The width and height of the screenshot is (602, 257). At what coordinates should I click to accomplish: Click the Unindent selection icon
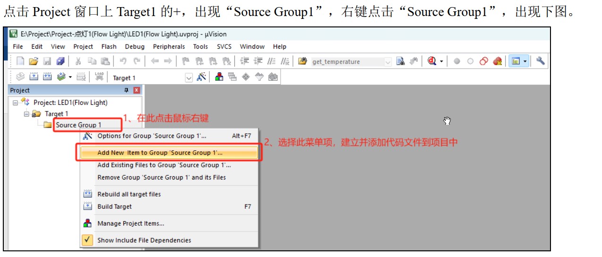[x=258, y=61]
